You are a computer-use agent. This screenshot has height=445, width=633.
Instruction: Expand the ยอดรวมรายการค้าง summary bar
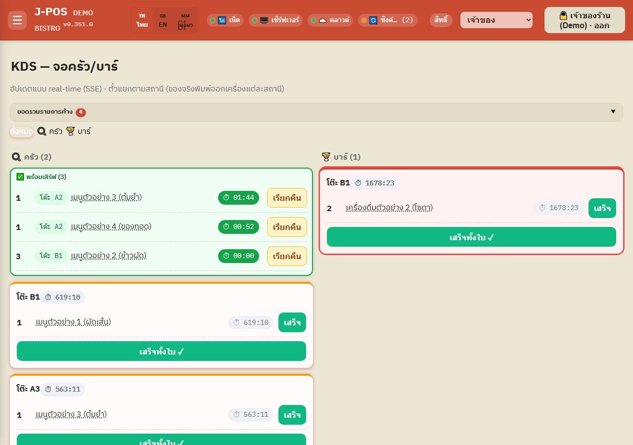coord(316,112)
